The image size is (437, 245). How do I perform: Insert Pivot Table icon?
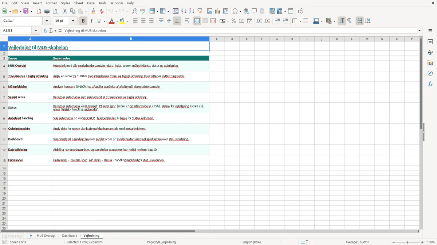(x=226, y=11)
